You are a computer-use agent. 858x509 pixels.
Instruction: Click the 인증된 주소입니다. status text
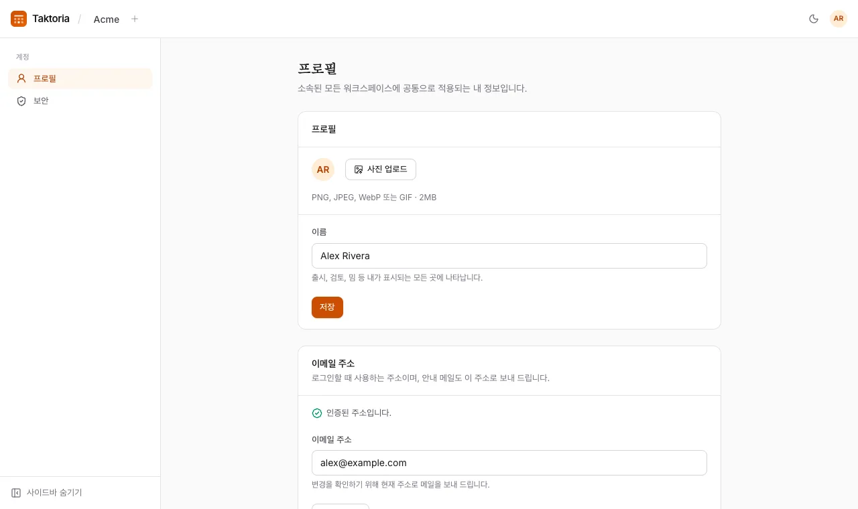(x=359, y=413)
